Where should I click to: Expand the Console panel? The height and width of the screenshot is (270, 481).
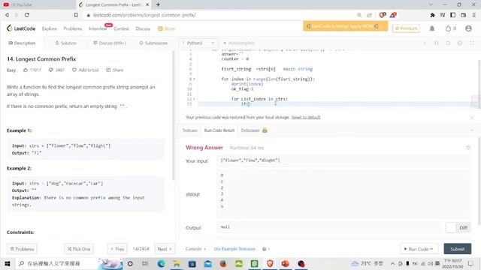pyautogui.click(x=195, y=249)
